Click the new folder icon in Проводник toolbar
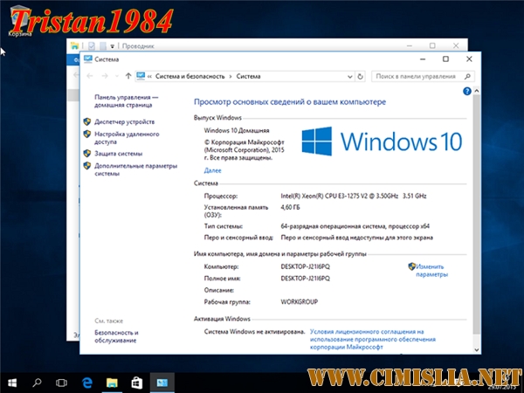The image size is (524, 393). click(x=103, y=45)
